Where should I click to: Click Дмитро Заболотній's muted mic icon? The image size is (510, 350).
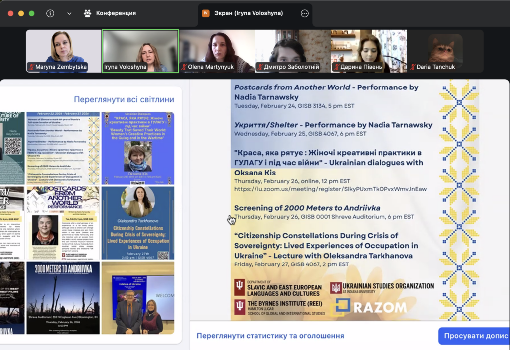tap(260, 67)
